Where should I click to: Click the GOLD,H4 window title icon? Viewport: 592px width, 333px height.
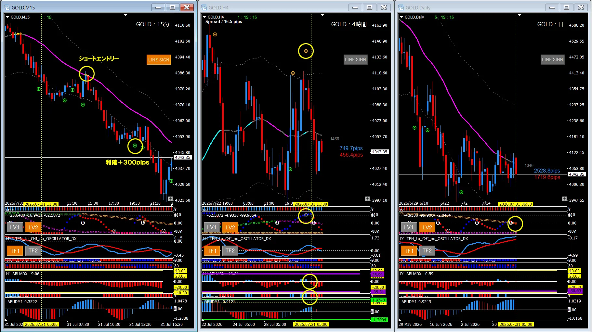[x=204, y=7]
